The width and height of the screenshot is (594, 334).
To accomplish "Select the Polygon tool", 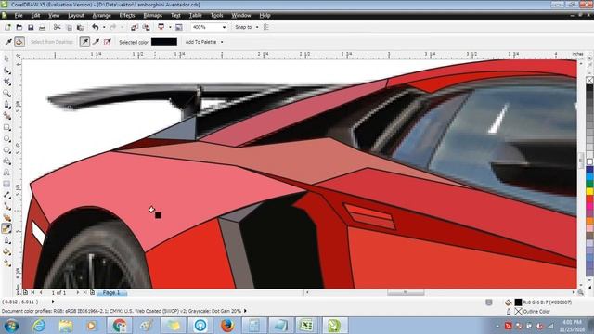I will 6,150.
